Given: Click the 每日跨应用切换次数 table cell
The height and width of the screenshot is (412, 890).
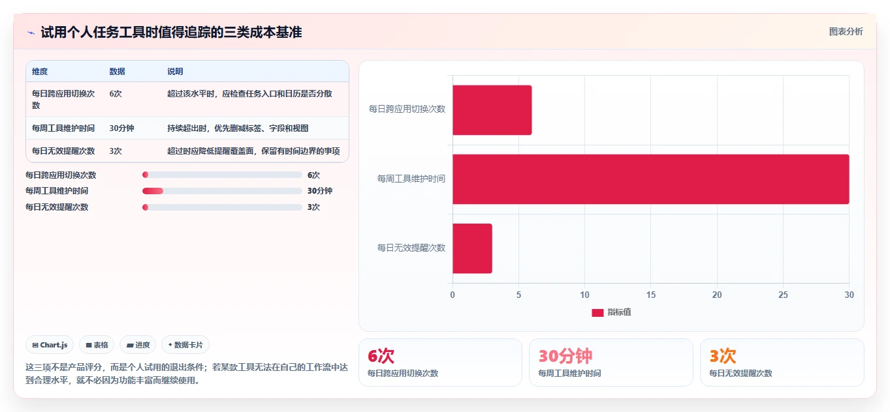Looking at the screenshot, I should (x=65, y=99).
